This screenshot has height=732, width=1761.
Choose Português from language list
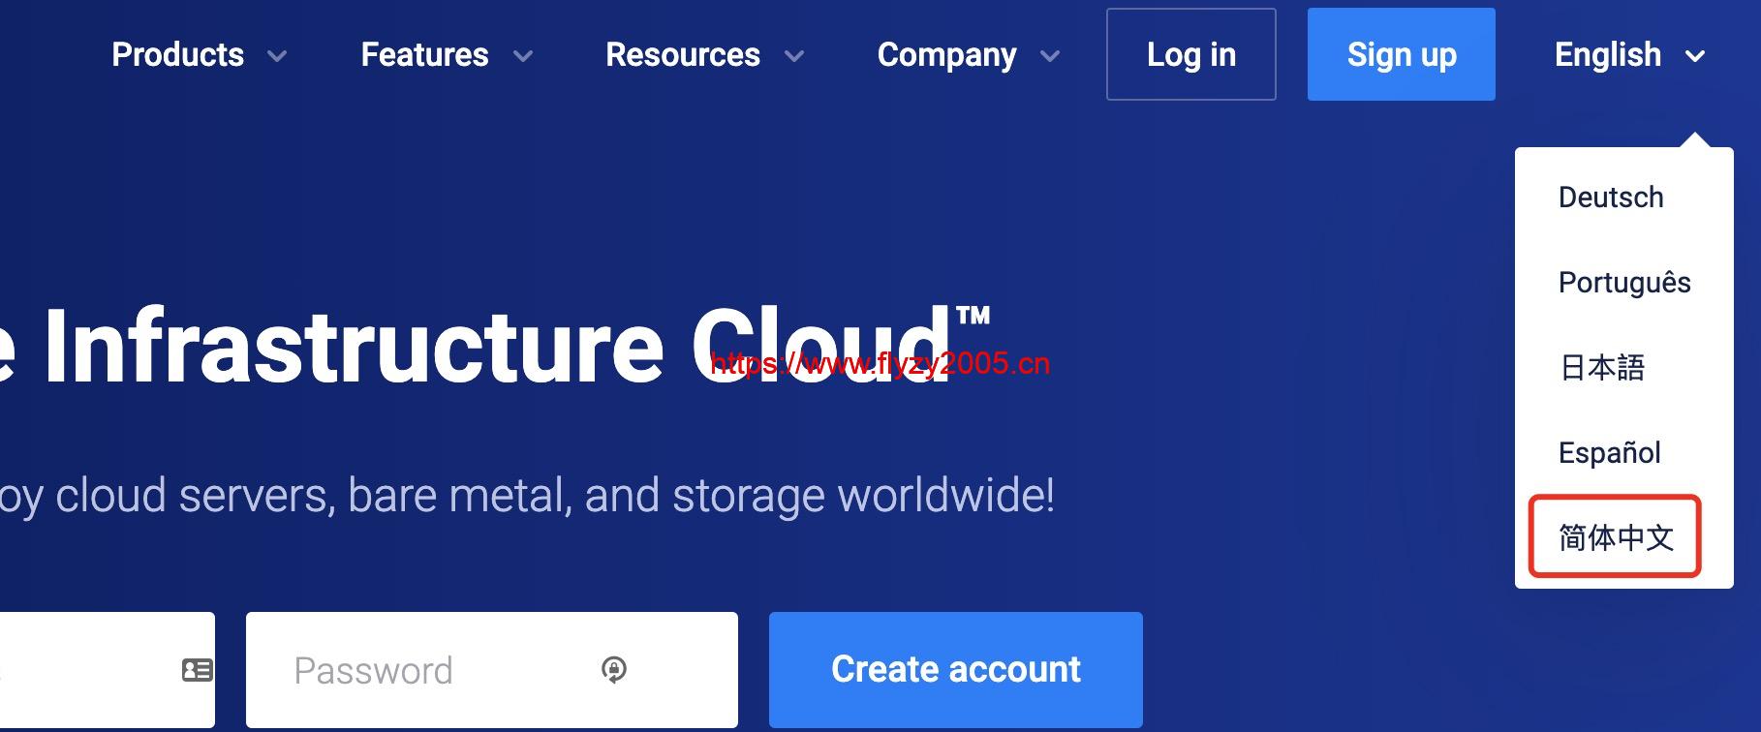click(1624, 283)
